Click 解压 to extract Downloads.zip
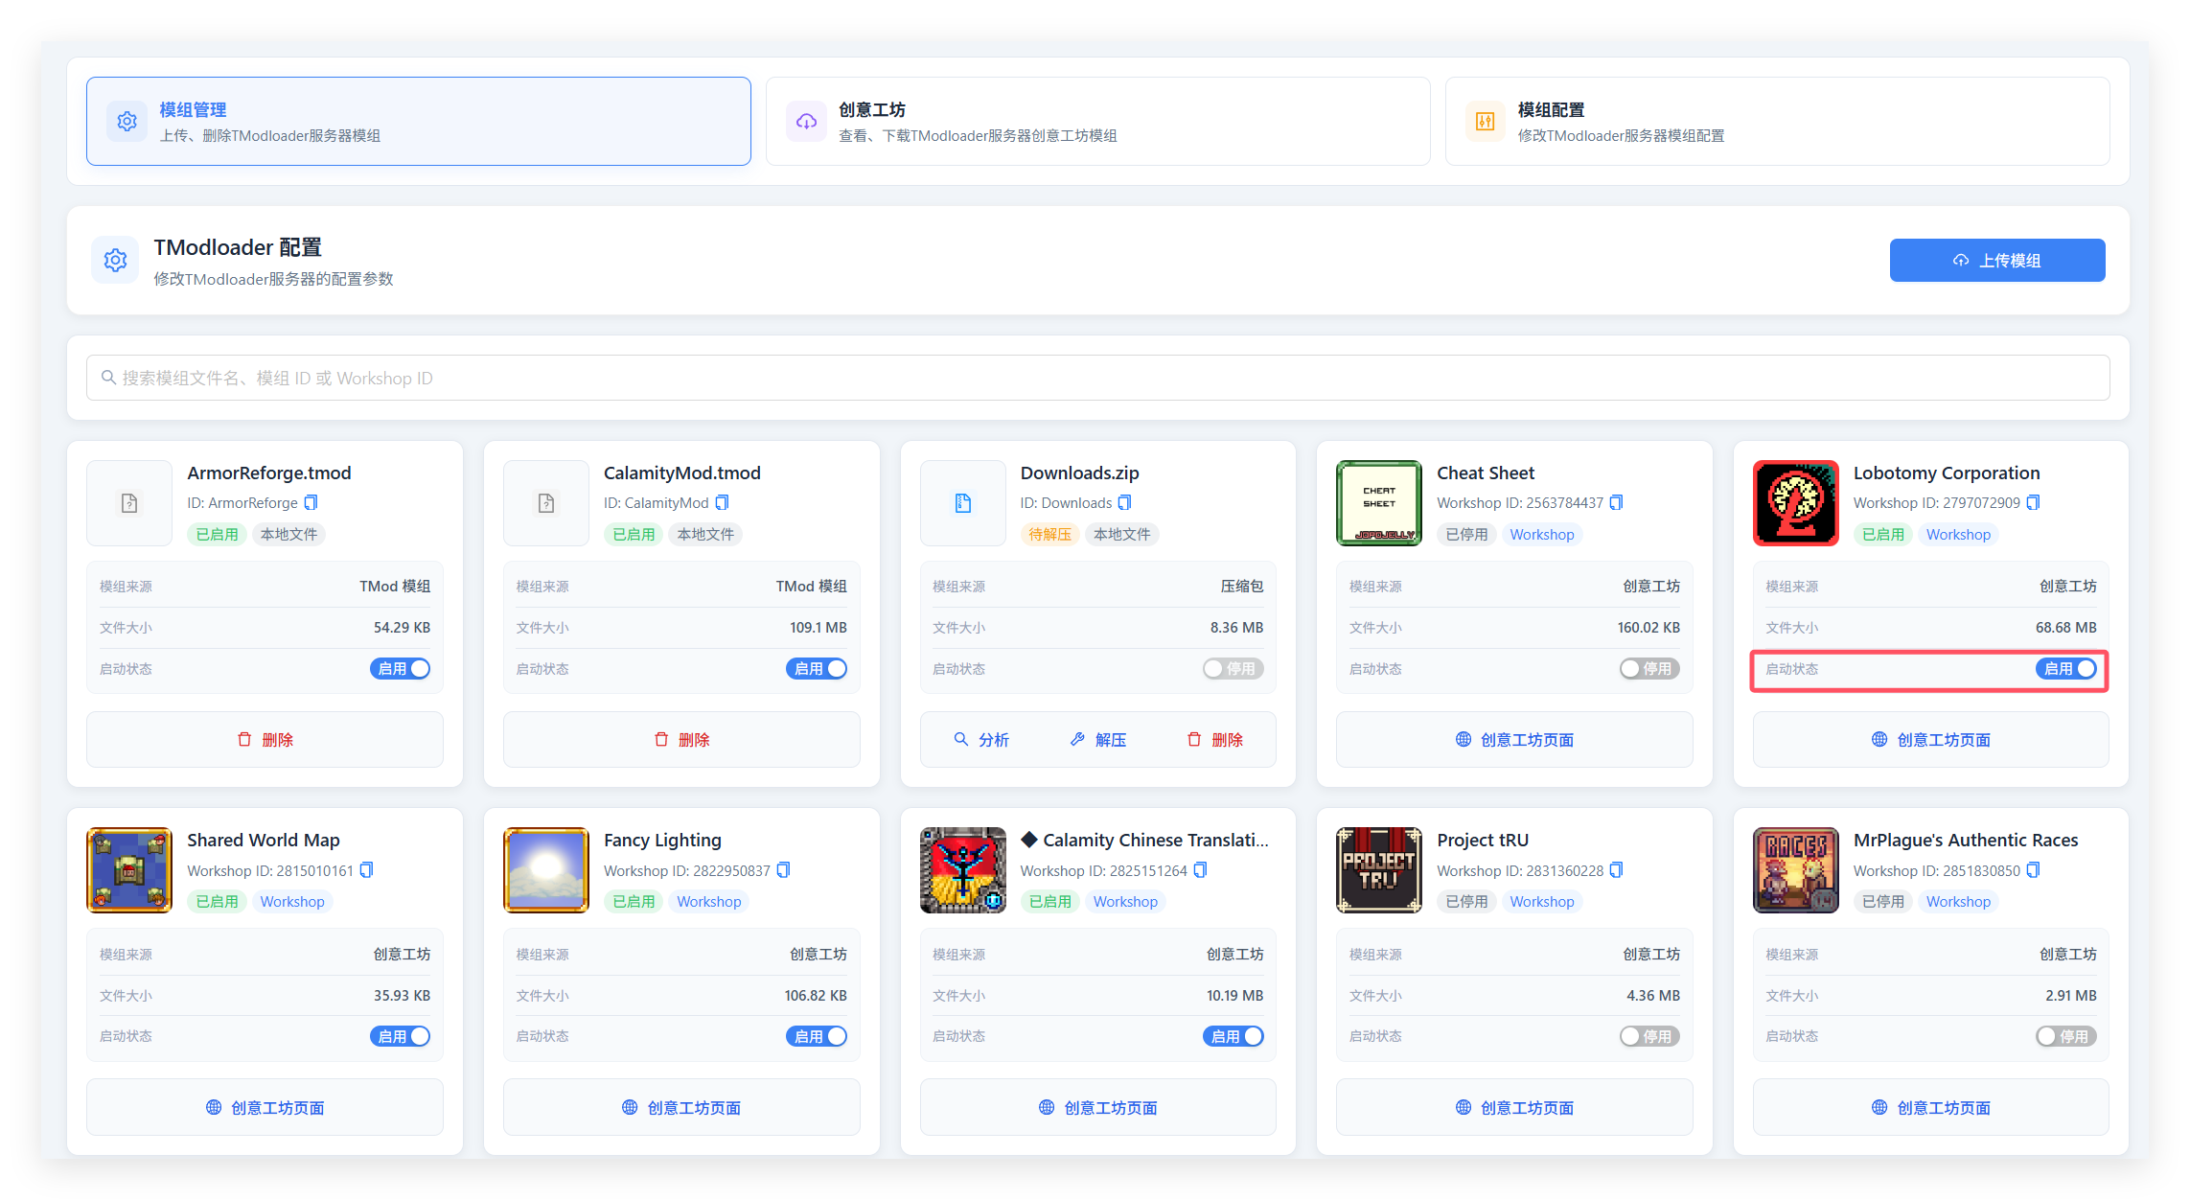 1098,739
